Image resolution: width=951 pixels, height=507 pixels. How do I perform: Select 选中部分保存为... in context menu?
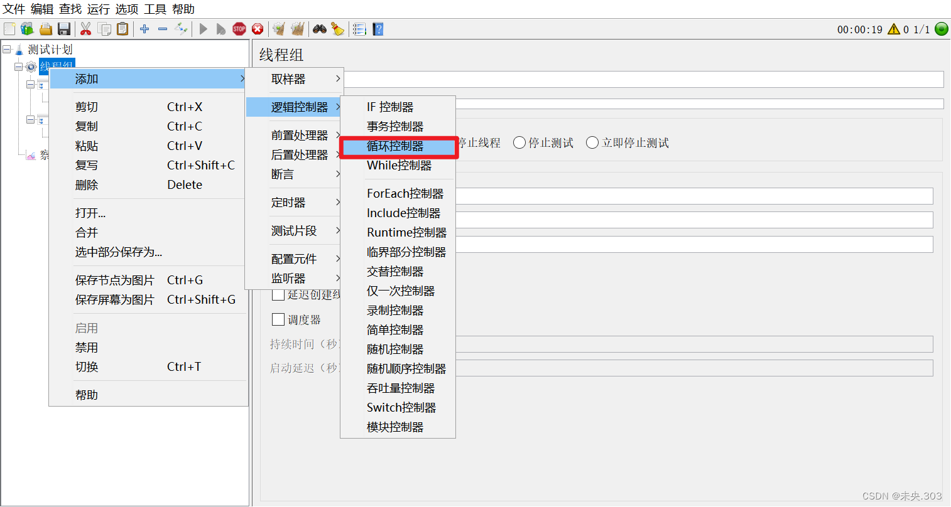pos(148,252)
